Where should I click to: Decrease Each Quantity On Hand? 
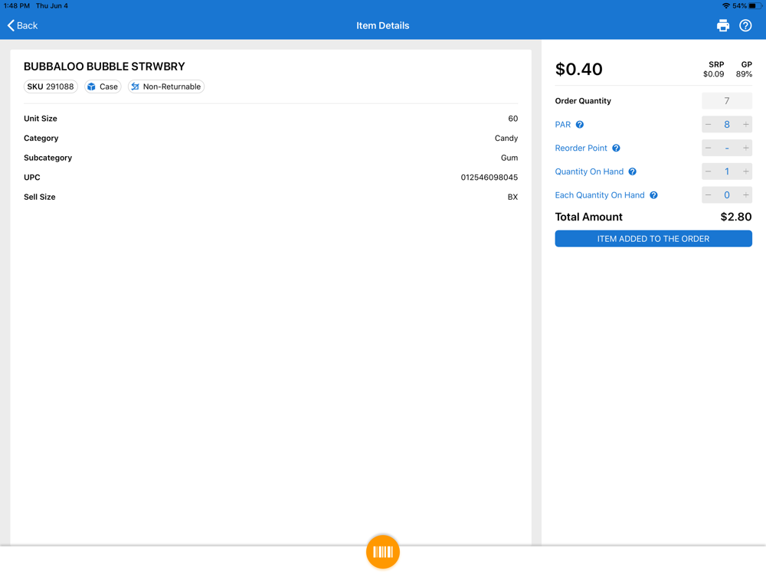(709, 194)
